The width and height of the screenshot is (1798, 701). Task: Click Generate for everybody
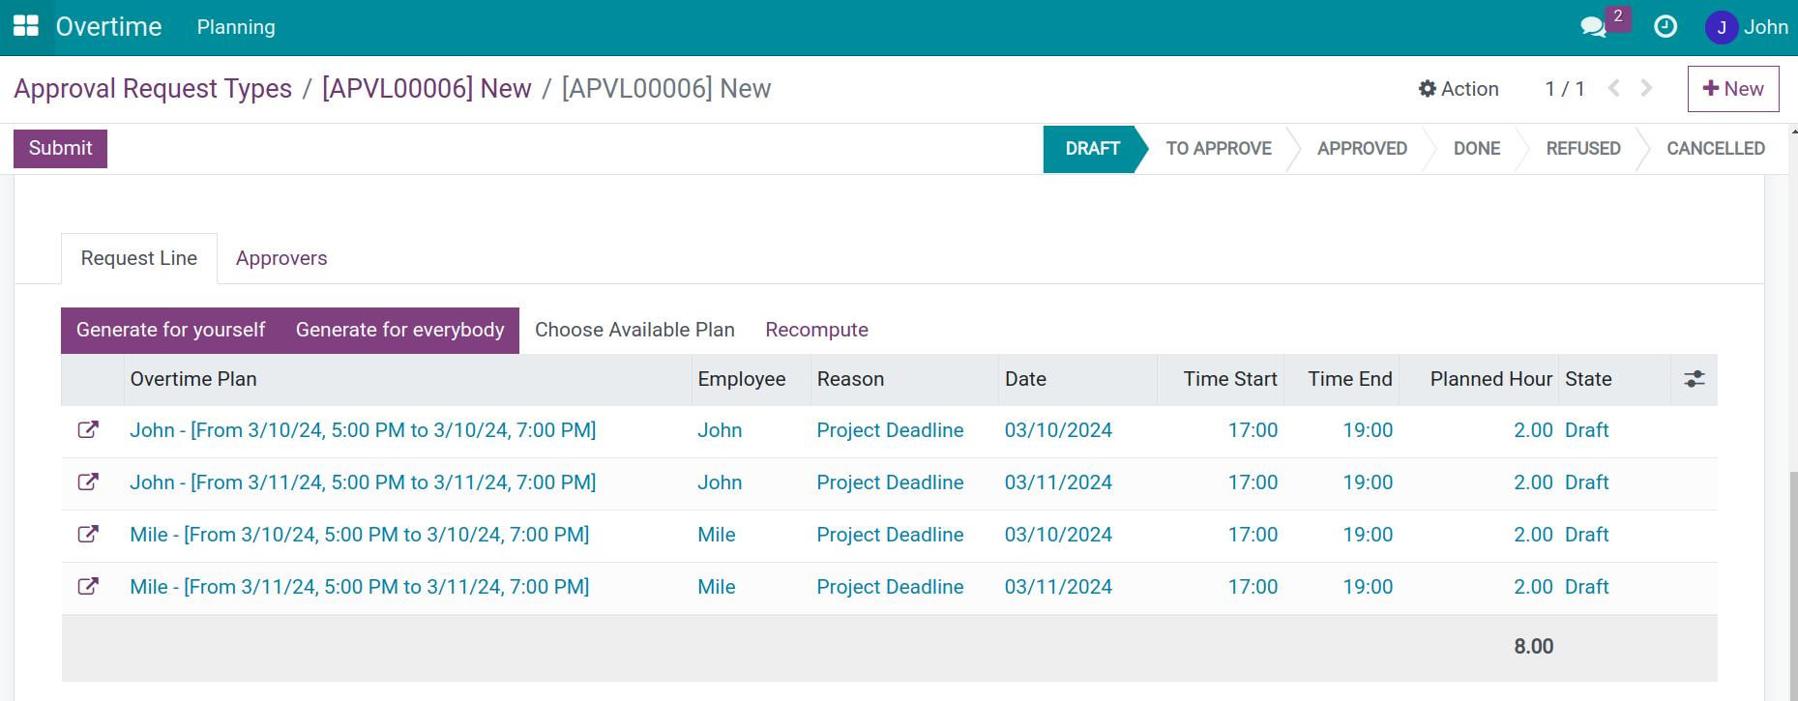(x=399, y=330)
